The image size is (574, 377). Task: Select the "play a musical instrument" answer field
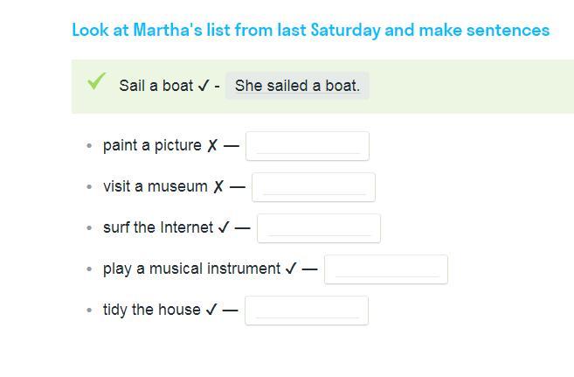pos(386,269)
